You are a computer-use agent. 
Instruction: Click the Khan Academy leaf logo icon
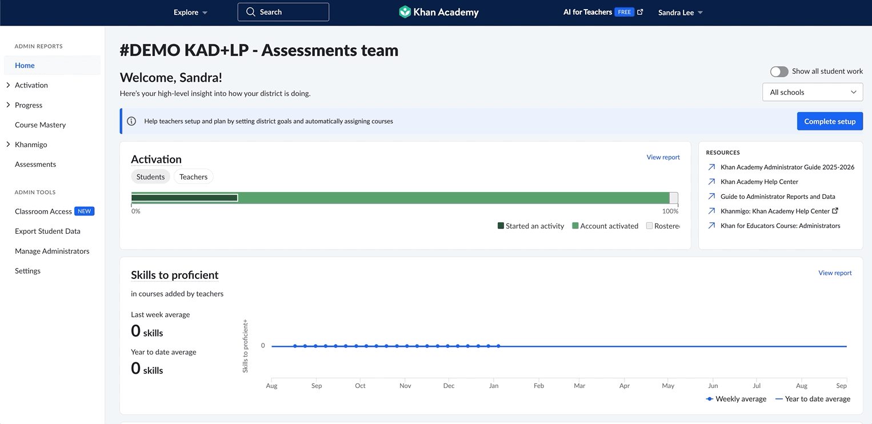(x=405, y=12)
